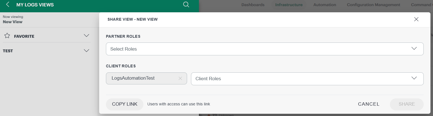Select the New View label under Now viewing

13,22
